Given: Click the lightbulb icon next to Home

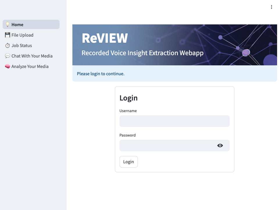Looking at the screenshot, I should tap(8, 24).
